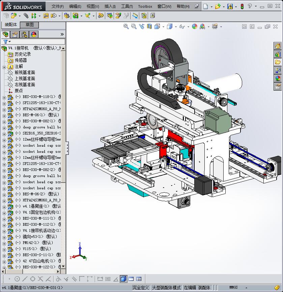This screenshot has height=292, width=283.
Task: Open Display Style dropdown arrow
Action: (x=176, y=27)
